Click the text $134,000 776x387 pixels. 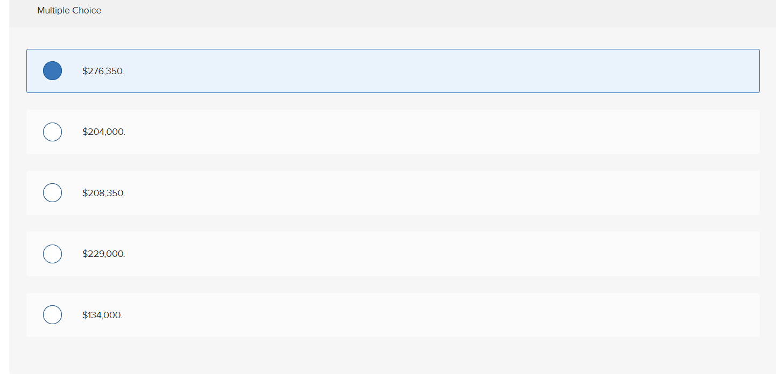click(x=102, y=314)
